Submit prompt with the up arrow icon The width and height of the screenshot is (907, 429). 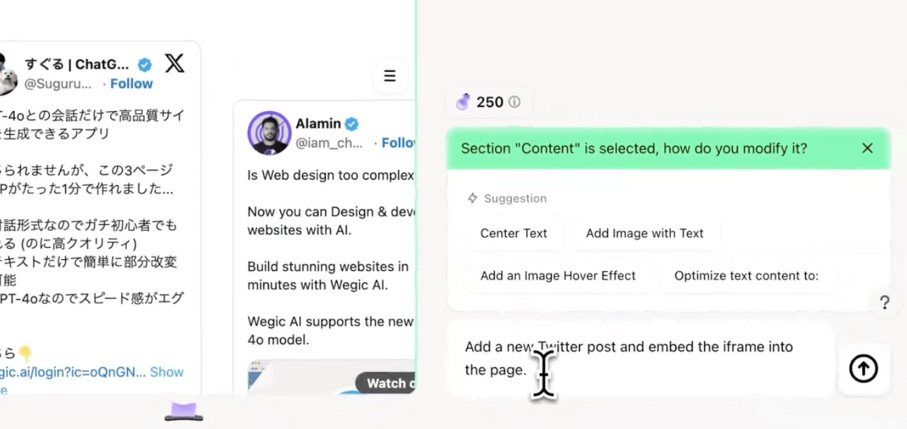click(863, 369)
